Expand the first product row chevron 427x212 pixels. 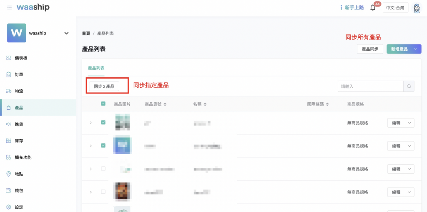(90, 123)
